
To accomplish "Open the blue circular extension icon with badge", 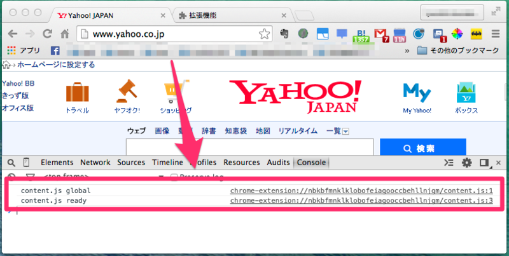I will (419, 34).
